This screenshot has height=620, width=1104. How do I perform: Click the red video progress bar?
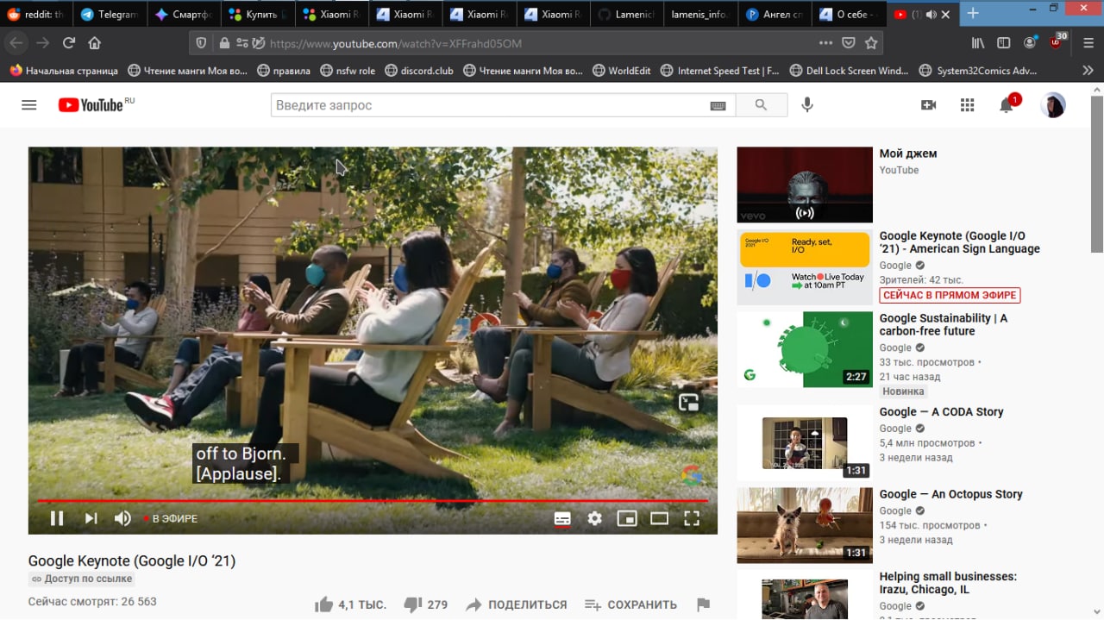pyautogui.click(x=373, y=500)
